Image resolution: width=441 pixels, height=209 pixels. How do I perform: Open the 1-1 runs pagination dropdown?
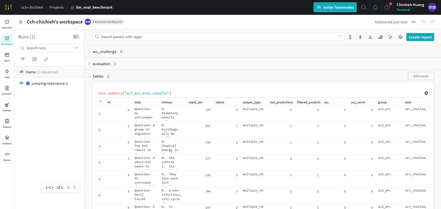coord(49,187)
